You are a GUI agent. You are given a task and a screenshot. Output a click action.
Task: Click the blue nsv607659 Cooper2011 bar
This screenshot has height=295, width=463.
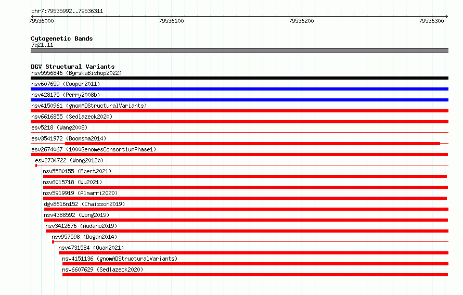click(x=239, y=89)
